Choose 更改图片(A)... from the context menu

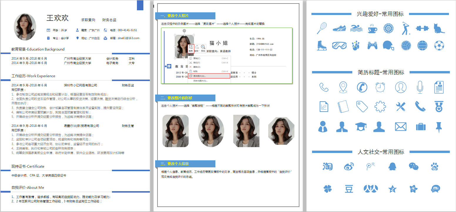pos(209,76)
